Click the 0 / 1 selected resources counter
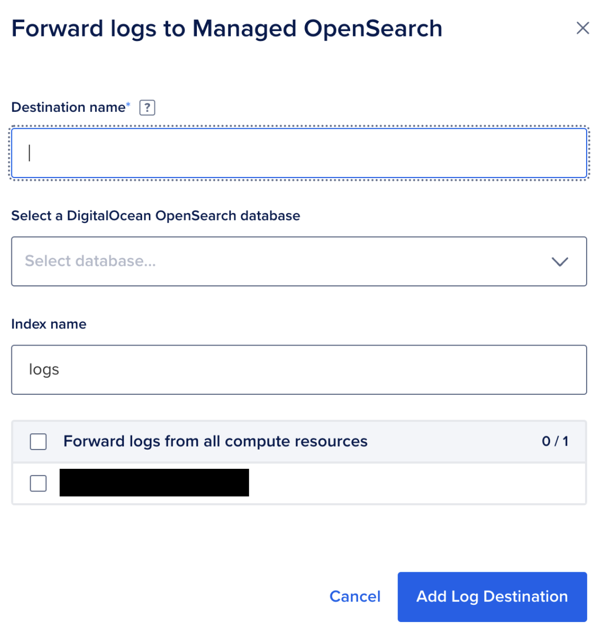The image size is (592, 628). click(x=555, y=441)
